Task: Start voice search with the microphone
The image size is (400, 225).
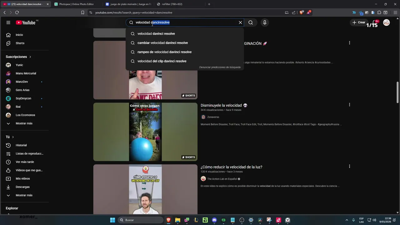Action: coord(265,22)
